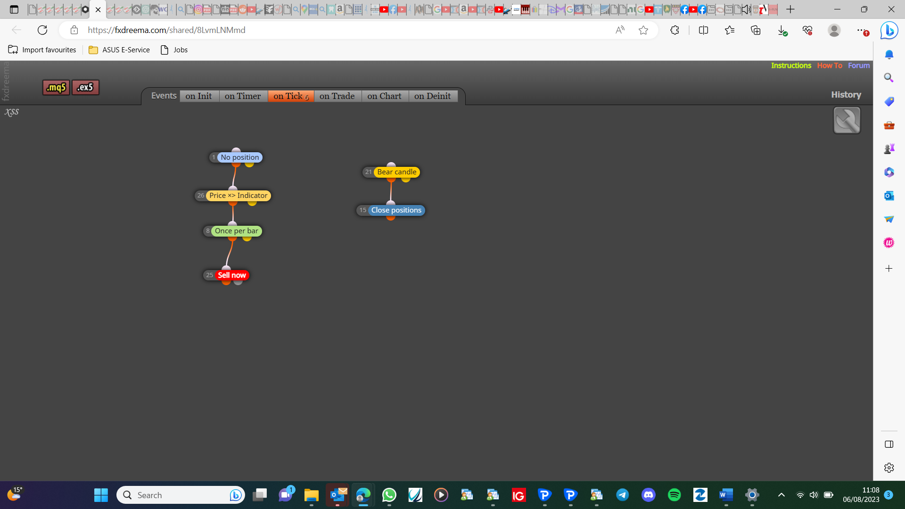Open File Explorer from taskbar
Viewport: 905px width, 509px height.
(x=311, y=495)
